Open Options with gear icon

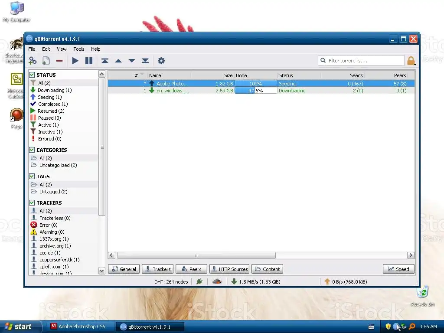coord(161,61)
